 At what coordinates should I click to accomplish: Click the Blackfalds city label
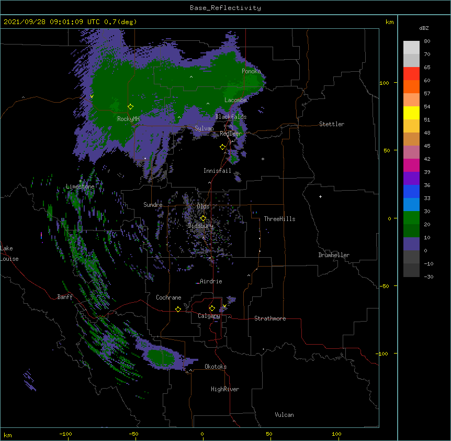pos(231,117)
